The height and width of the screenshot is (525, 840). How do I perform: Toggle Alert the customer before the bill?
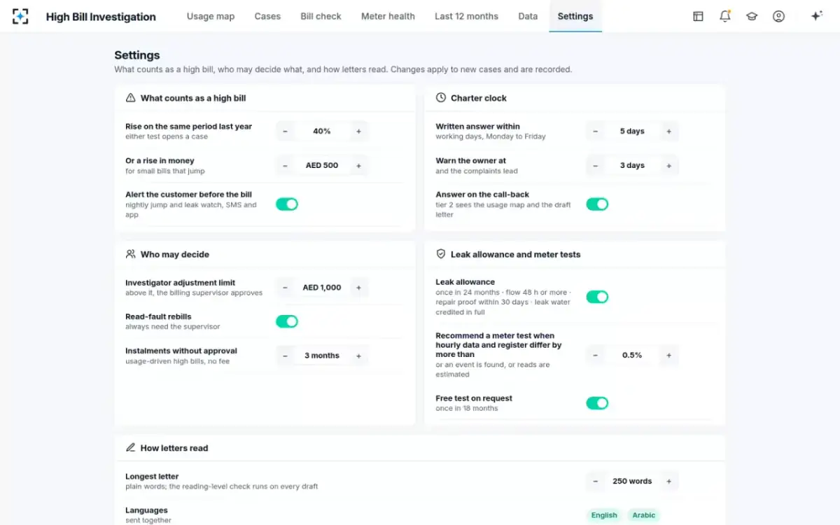pyautogui.click(x=287, y=204)
